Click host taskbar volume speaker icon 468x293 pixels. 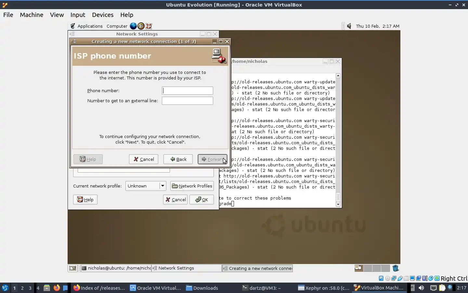point(421,288)
